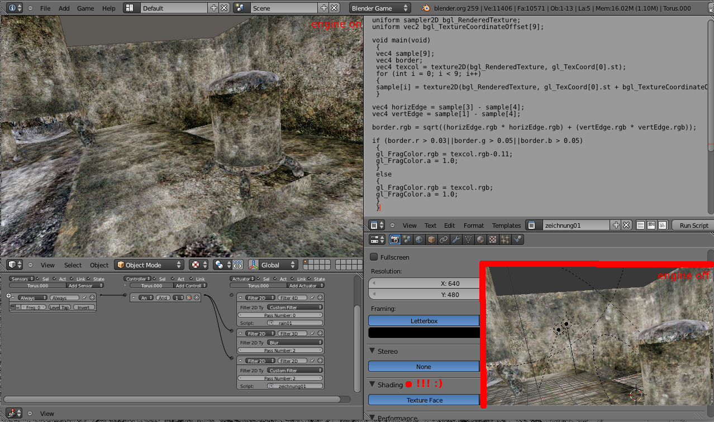Screen dimensions: 714x422
Task: Open the Render properties (camera icon)
Action: click(395, 239)
